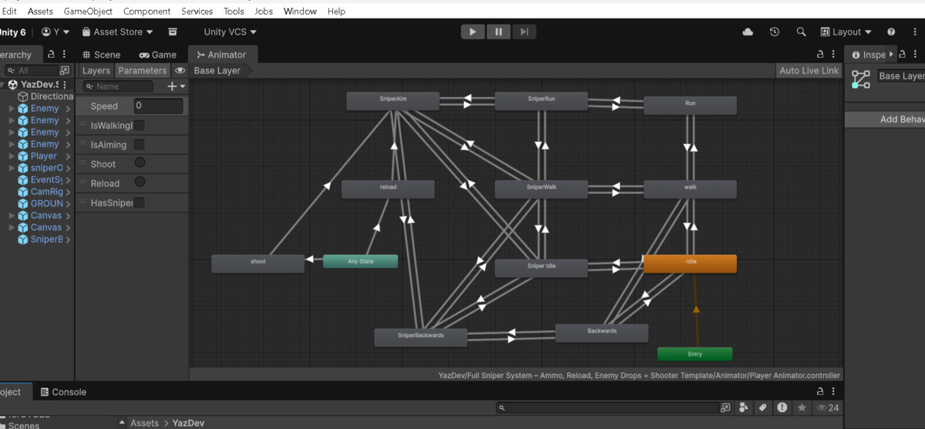Open Unity Cloud services icon

pos(748,32)
